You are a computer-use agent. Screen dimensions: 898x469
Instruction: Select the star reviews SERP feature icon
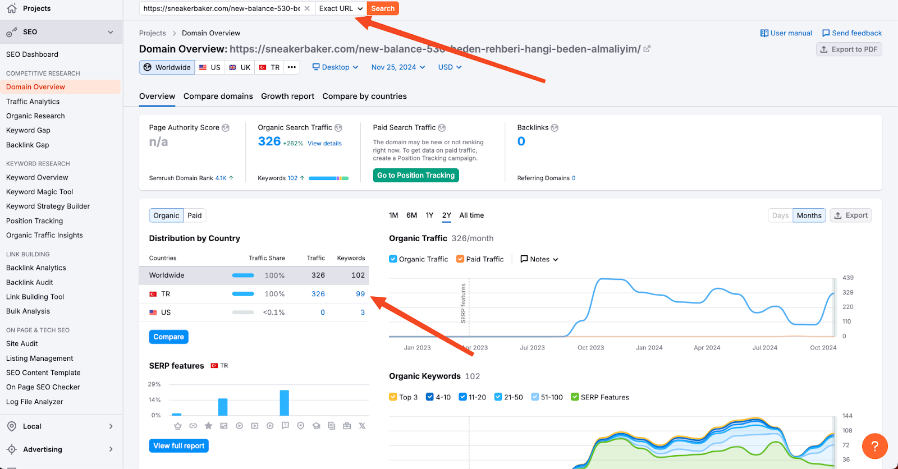pos(208,426)
